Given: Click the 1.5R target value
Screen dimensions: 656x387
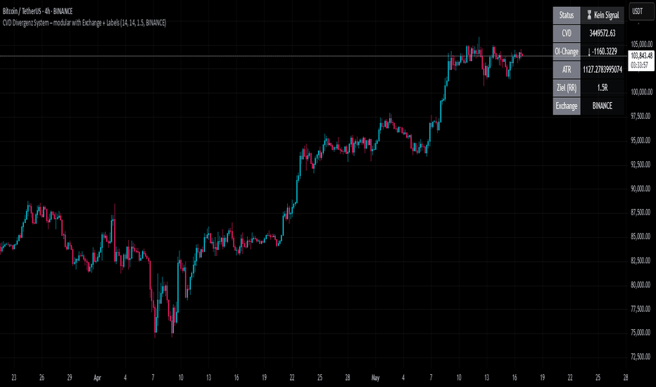Looking at the screenshot, I should coord(603,88).
